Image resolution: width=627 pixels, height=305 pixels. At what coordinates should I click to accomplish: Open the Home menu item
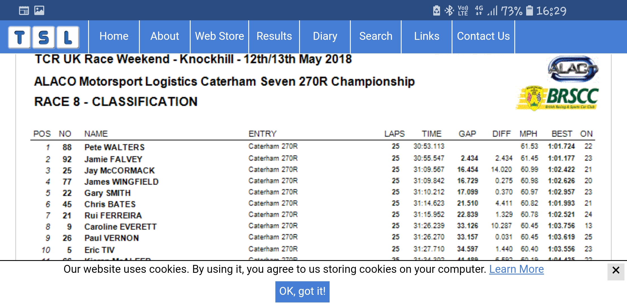click(114, 36)
